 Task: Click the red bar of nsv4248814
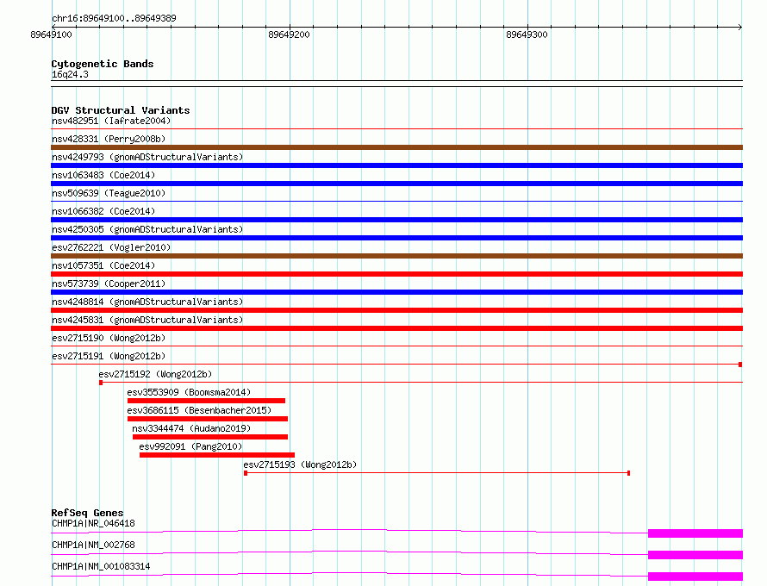pyautogui.click(x=396, y=310)
